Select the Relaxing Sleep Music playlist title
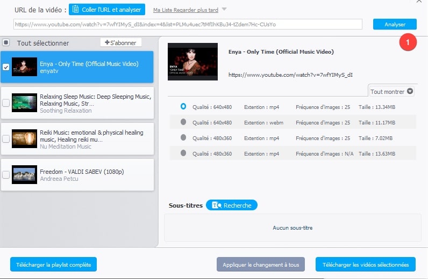428x279 pixels. pos(95,100)
